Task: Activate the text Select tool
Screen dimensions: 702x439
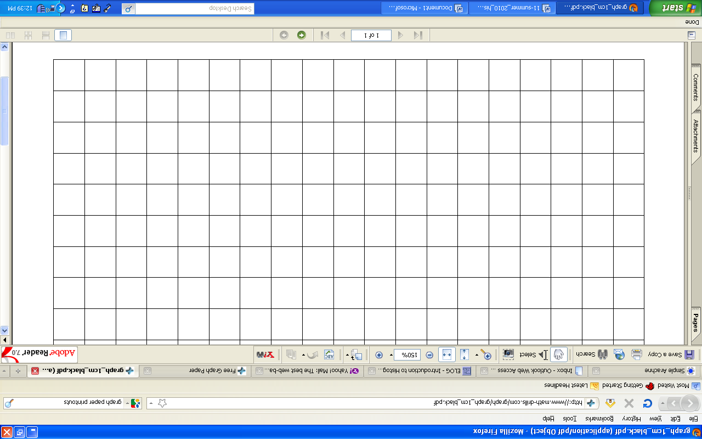Action: click(533, 354)
